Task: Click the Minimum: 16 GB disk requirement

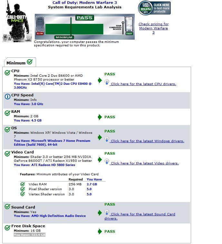Action: coord(27,230)
